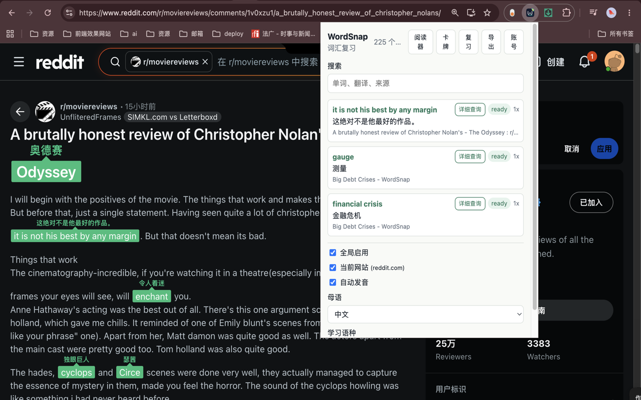The width and height of the screenshot is (641, 400).
Task: Toggle the 自动发音 checkbox
Action: (333, 282)
